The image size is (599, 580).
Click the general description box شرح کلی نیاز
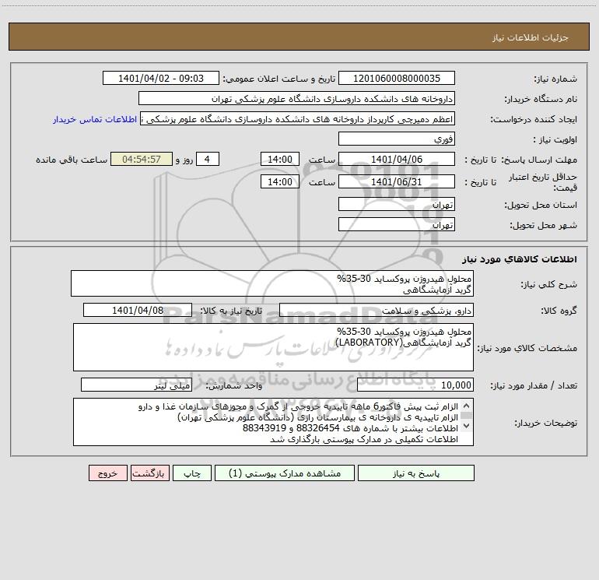(x=272, y=283)
